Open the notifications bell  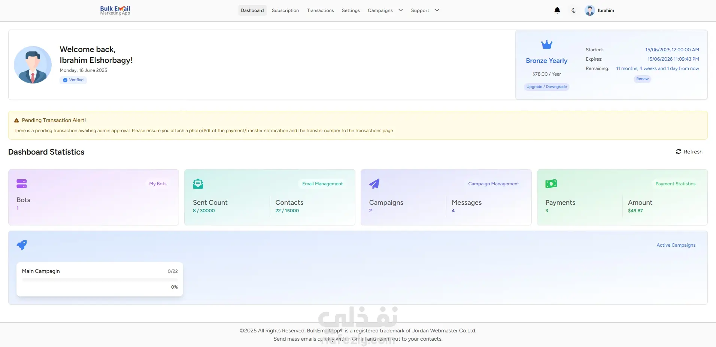click(x=557, y=10)
